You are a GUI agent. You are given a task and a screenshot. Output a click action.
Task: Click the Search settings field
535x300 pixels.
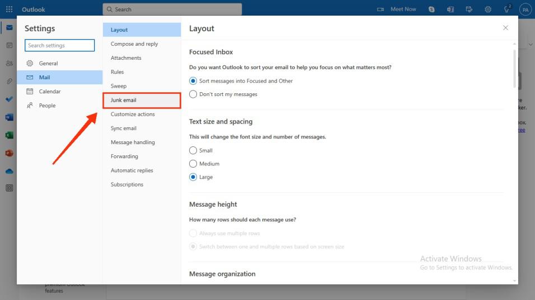pyautogui.click(x=59, y=45)
